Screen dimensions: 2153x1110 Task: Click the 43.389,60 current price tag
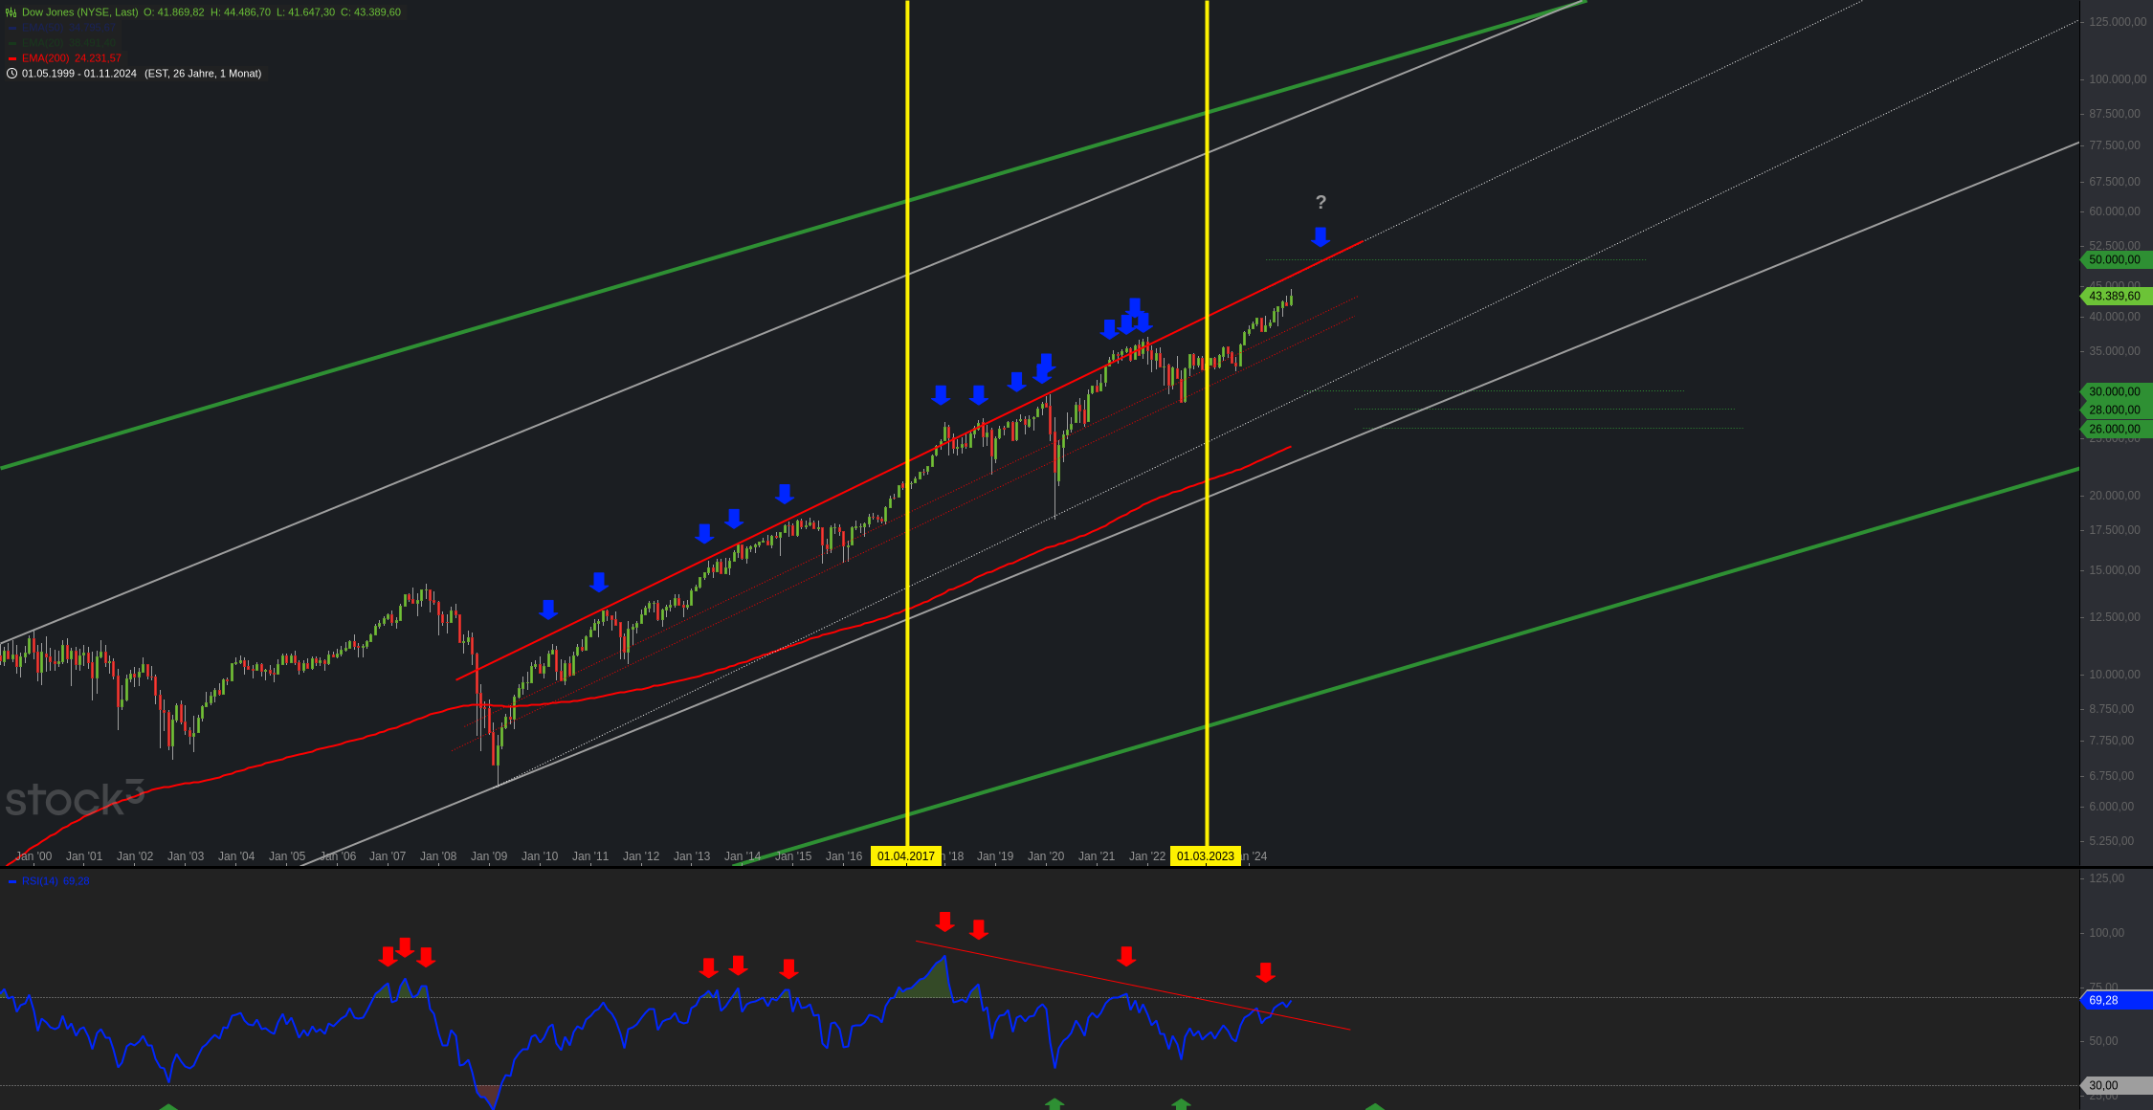2115,296
